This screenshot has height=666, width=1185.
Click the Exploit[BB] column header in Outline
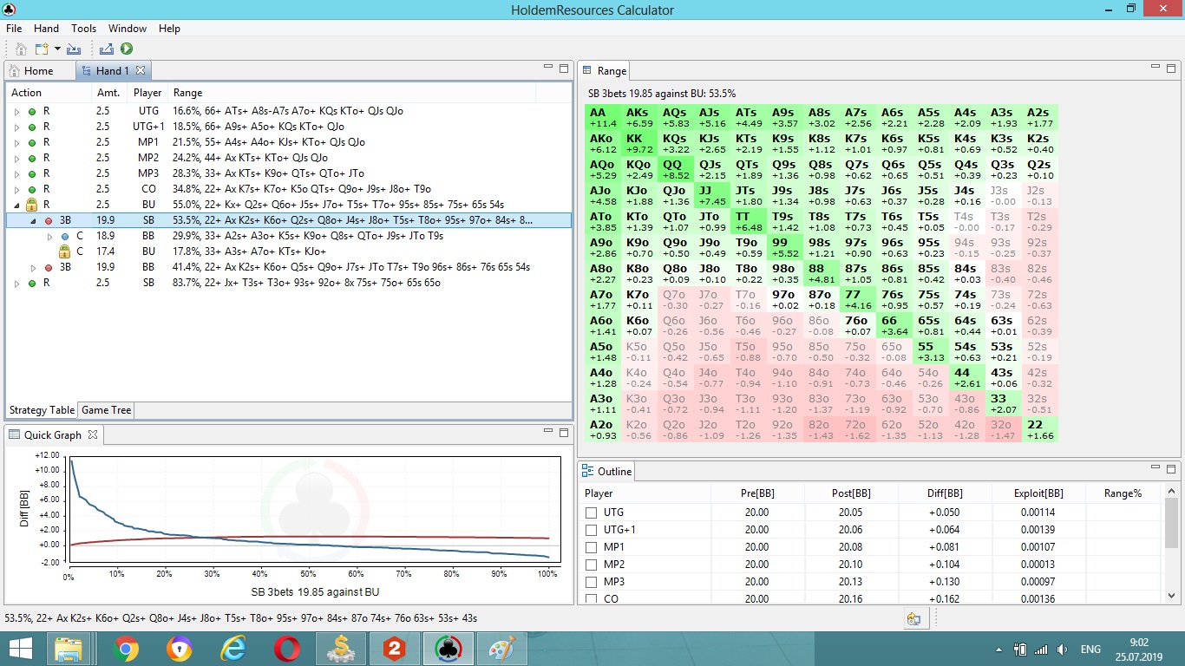pos(1038,493)
